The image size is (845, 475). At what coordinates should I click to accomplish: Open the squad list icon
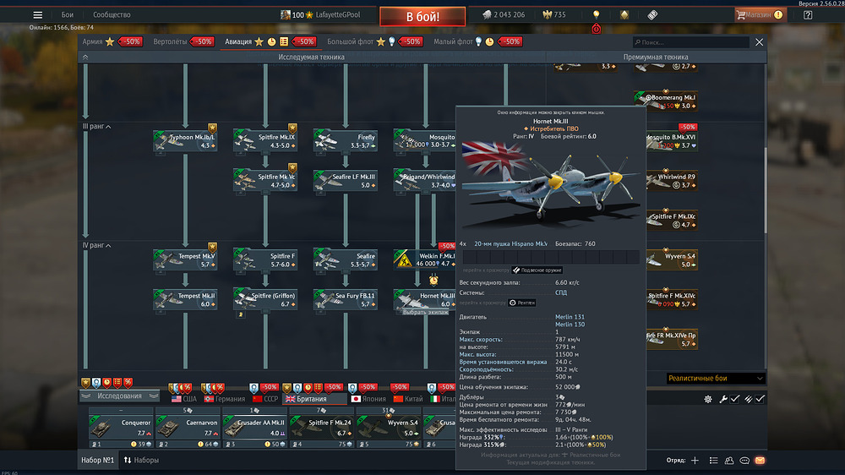tap(713, 460)
